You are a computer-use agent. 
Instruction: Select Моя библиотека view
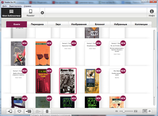click(11, 13)
